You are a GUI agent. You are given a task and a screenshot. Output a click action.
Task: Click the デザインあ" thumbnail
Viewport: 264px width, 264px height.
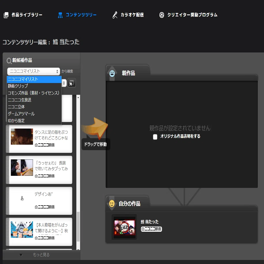pos(22,199)
